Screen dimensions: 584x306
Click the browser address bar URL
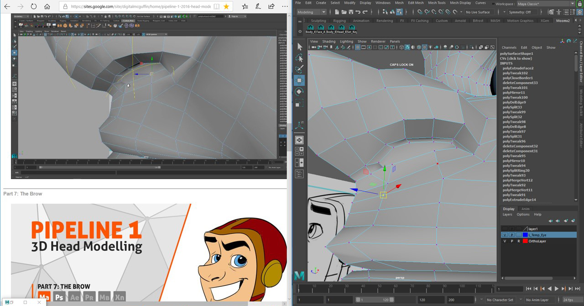[x=141, y=6]
